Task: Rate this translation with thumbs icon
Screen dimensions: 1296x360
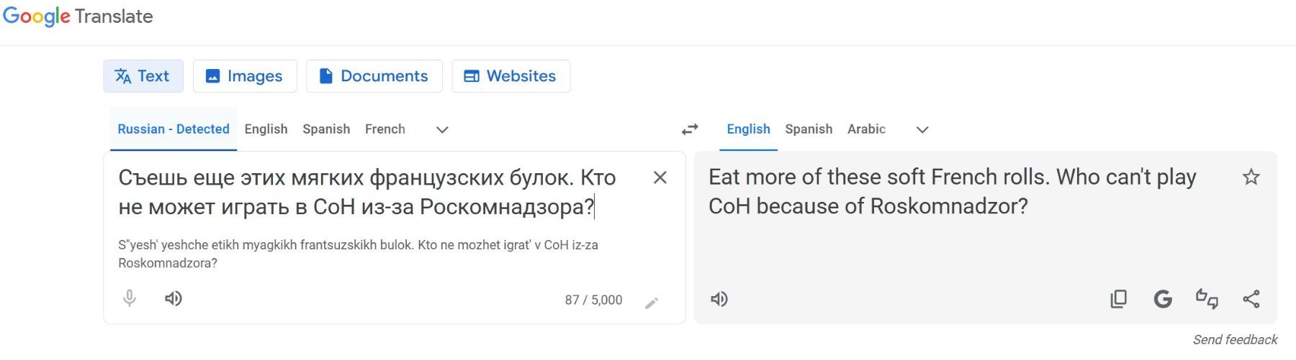Action: point(1207,299)
